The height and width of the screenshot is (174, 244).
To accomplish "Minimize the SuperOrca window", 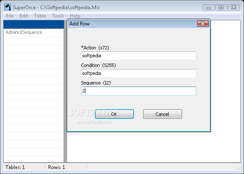I will click(x=209, y=7).
